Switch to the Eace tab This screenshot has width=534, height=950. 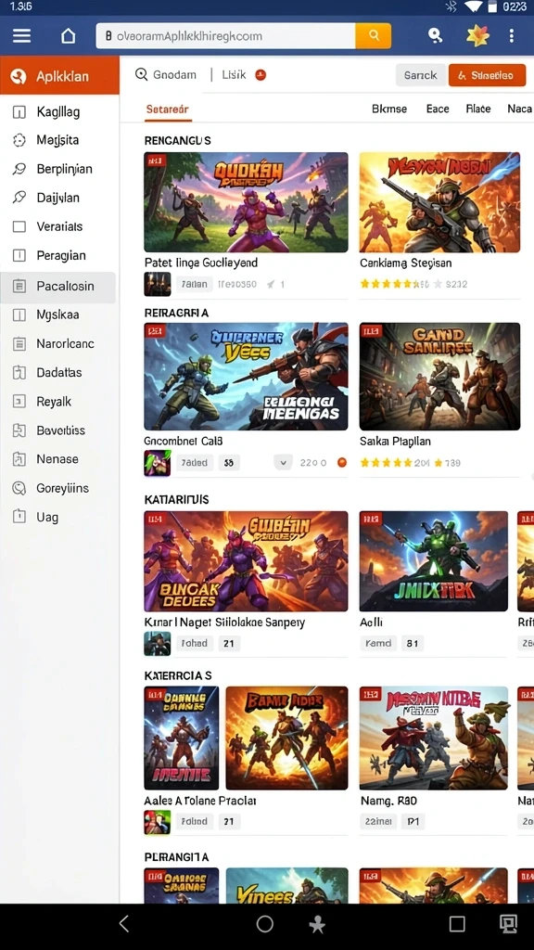coord(438,109)
